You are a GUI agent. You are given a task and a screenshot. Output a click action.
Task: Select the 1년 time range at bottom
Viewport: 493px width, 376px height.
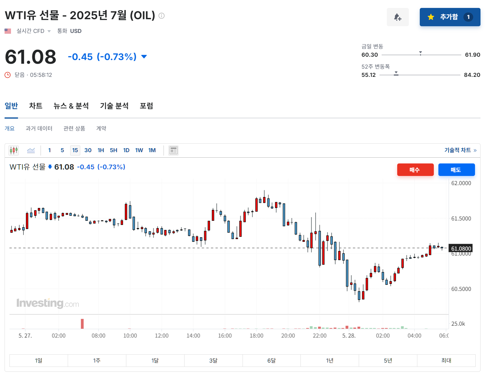tap(329, 360)
